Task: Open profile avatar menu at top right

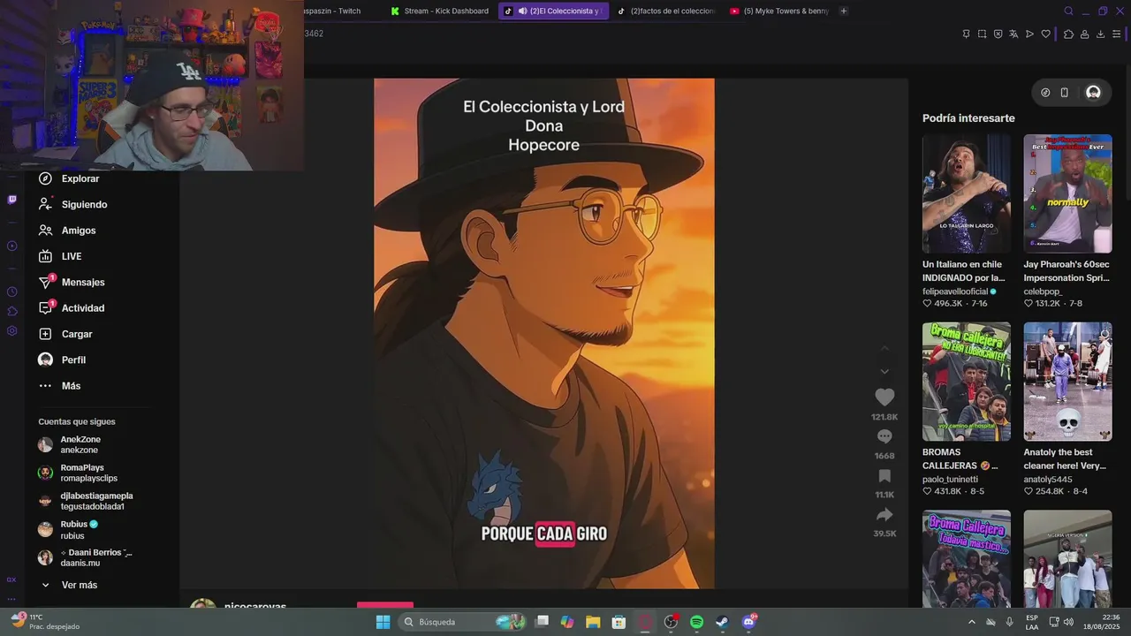Action: coord(1093,92)
